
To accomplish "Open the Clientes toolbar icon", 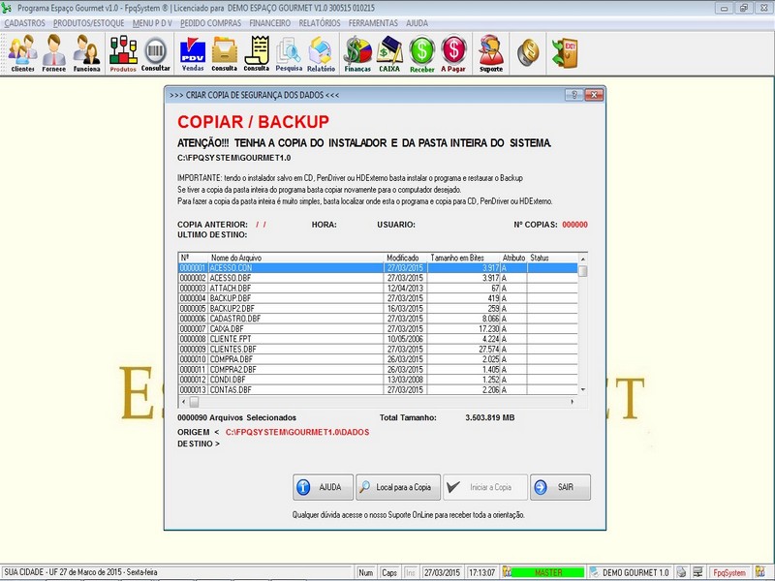I will click(x=22, y=53).
